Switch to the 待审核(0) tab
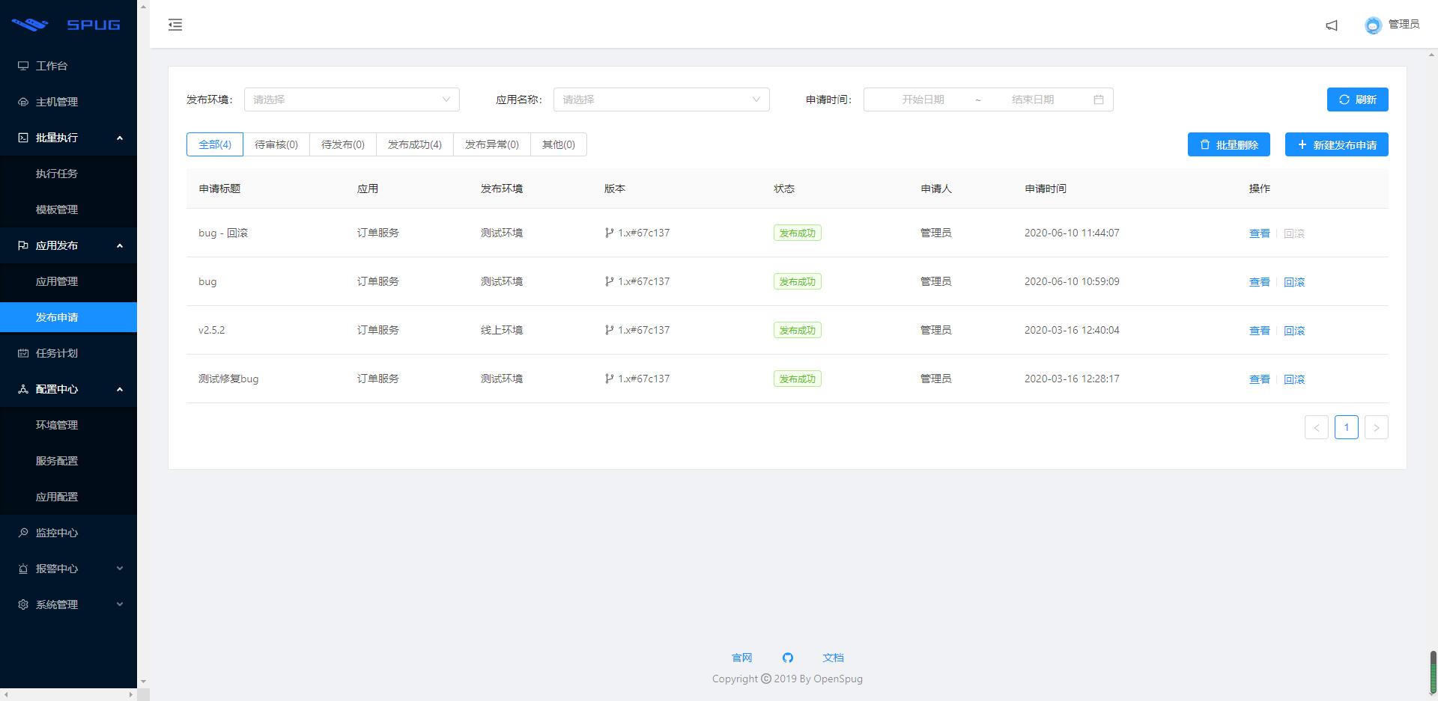 tap(276, 144)
